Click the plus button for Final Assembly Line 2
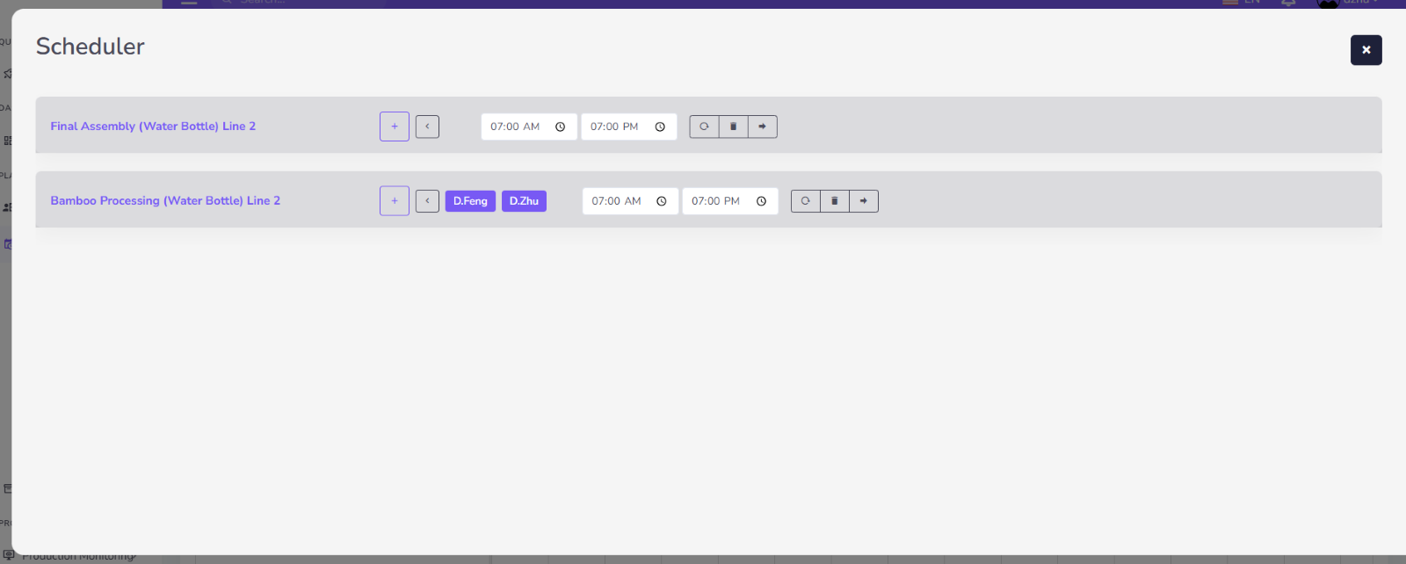The image size is (1406, 564). click(x=395, y=127)
